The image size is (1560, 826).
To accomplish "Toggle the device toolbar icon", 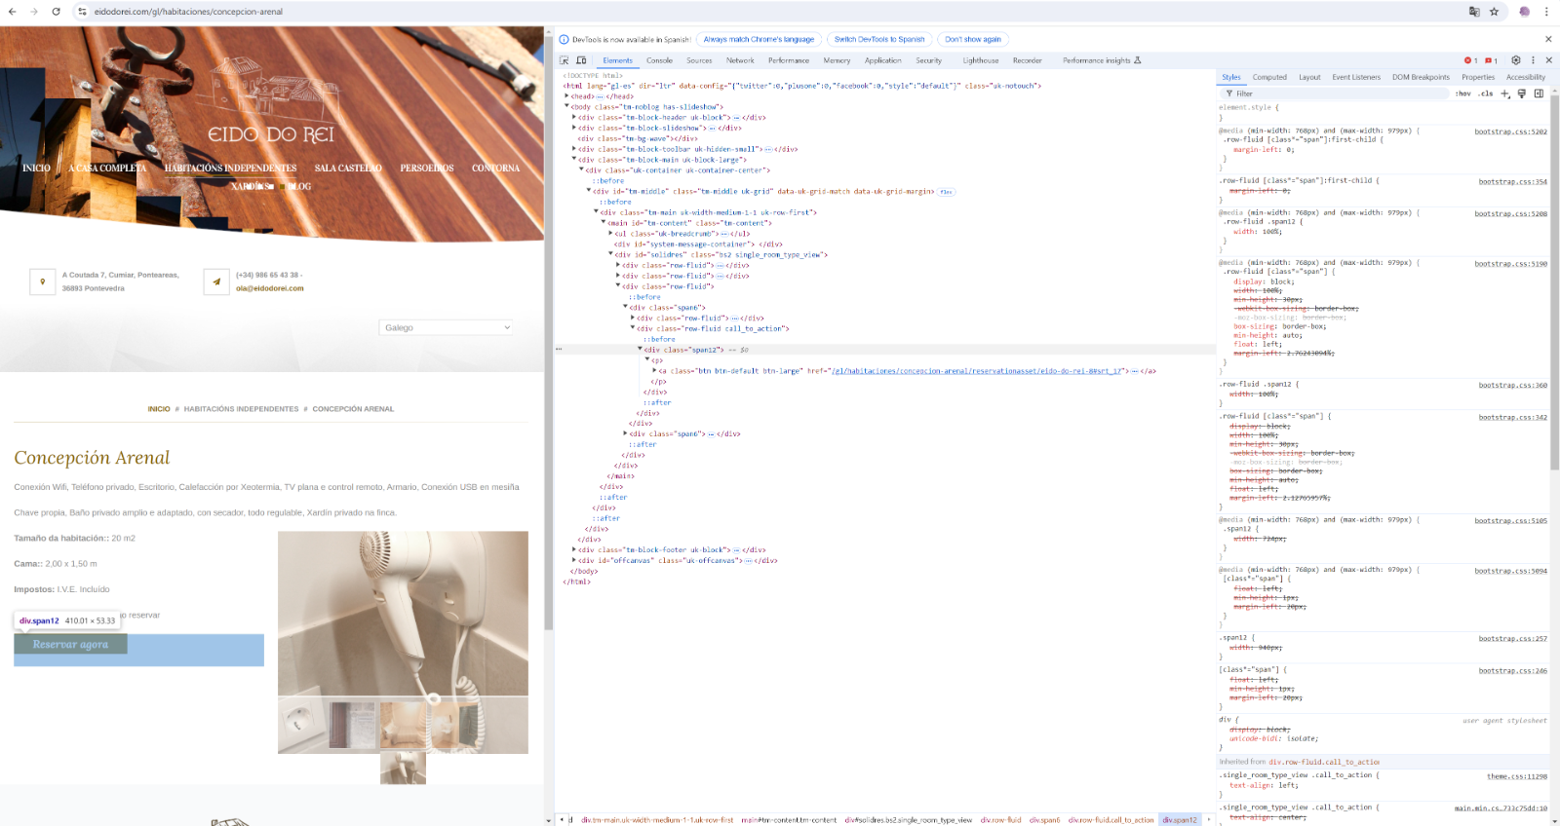I will point(581,60).
